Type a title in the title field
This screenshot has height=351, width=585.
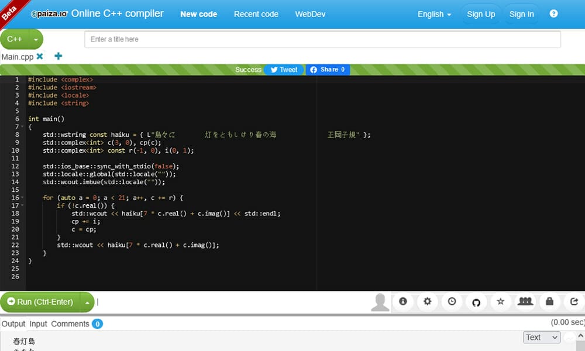[x=322, y=39]
